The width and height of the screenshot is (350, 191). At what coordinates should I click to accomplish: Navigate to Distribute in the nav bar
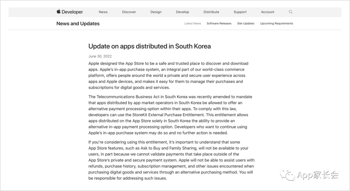(211, 12)
